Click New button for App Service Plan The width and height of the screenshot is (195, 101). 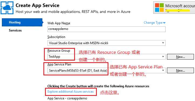click(x=180, y=71)
